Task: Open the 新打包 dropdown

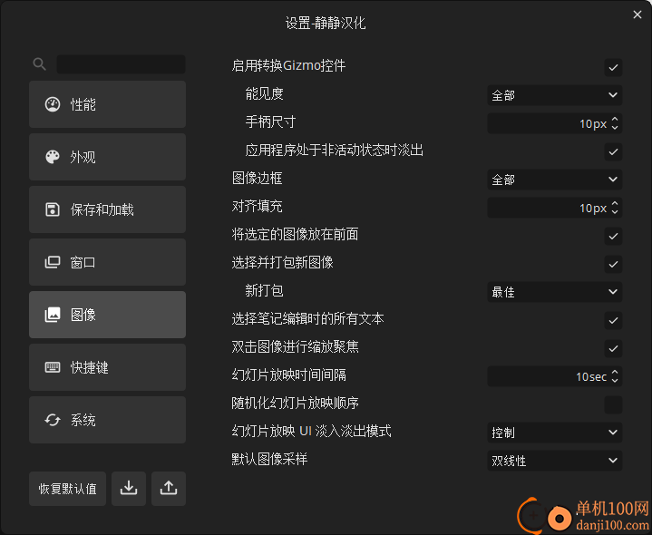Action: (x=555, y=292)
